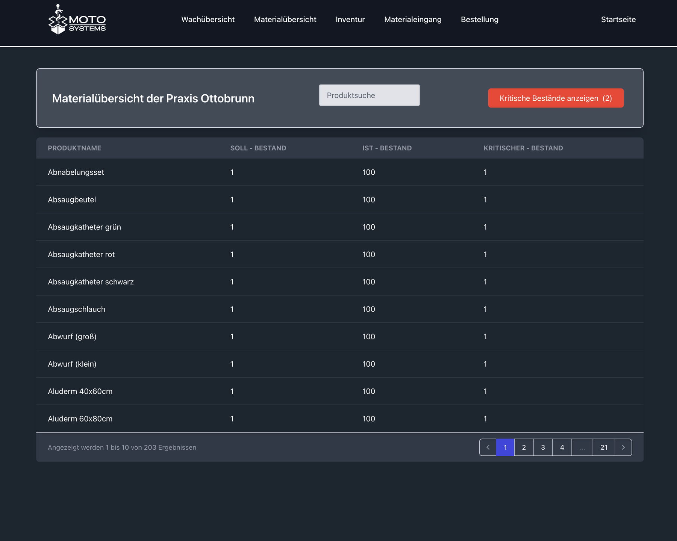Select the Aluderm 60x80cm row
Viewport: 677px width, 541px height.
[80, 419]
